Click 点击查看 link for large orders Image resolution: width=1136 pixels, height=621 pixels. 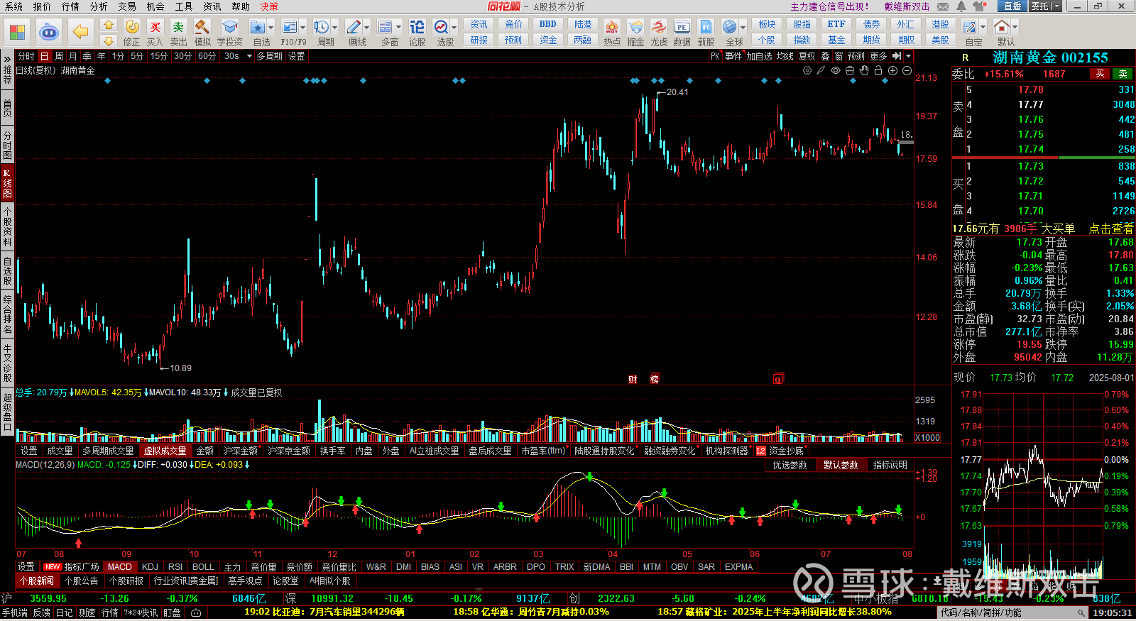coord(1111,229)
